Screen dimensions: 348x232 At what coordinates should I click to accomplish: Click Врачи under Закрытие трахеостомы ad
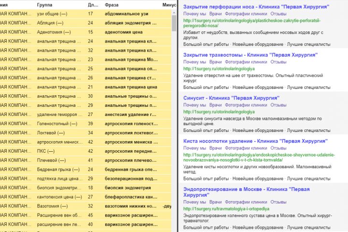point(216,62)
